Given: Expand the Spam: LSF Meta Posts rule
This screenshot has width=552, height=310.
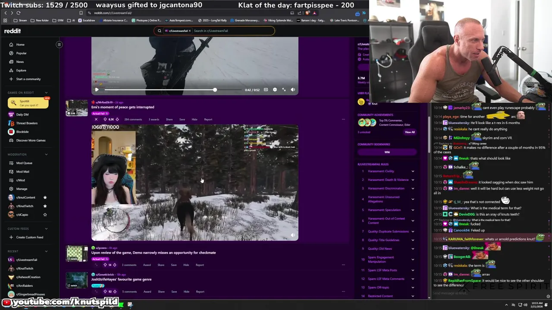Looking at the screenshot, I should coord(413,270).
